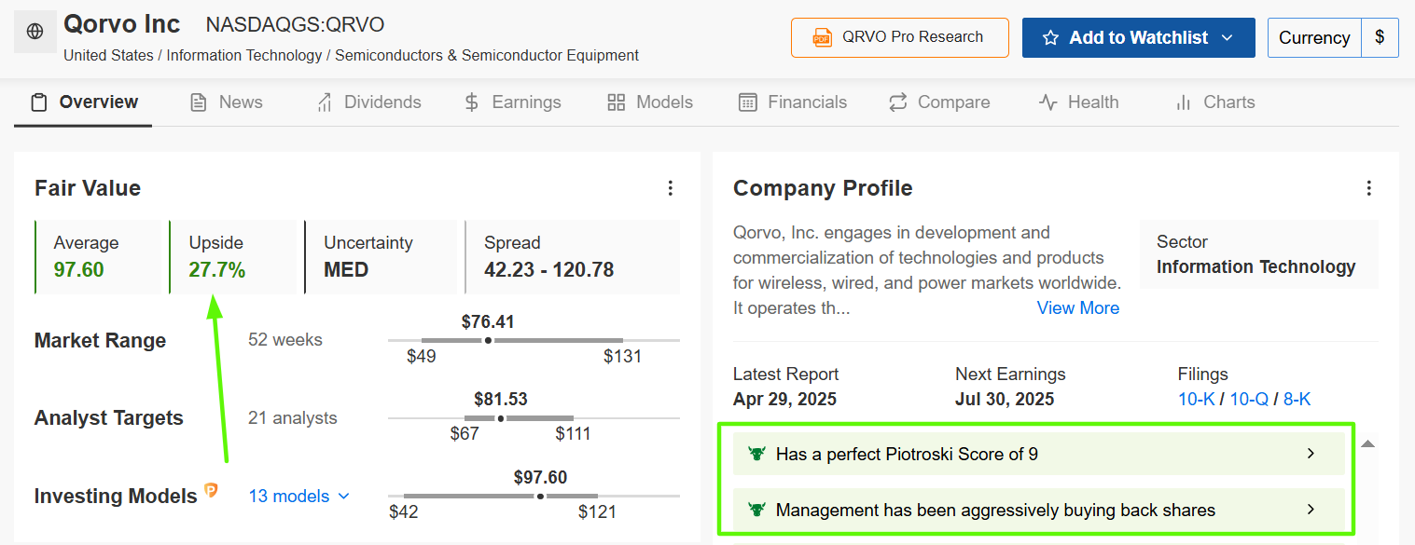Click the pulse icon on Health tab
This screenshot has width=1415, height=545.
[x=1048, y=102]
